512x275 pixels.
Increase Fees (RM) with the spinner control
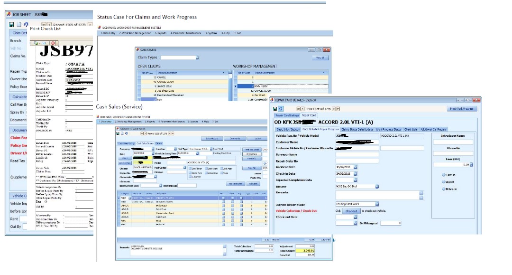pos(471,164)
